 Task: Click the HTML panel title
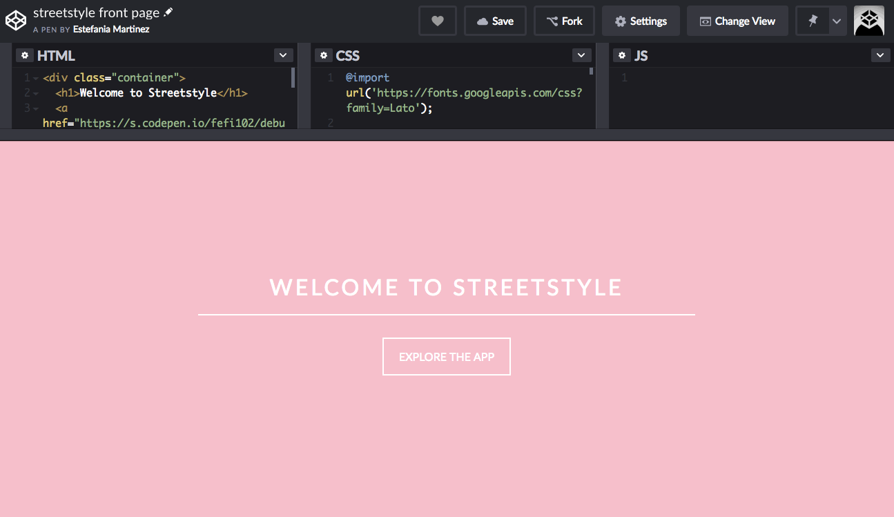click(x=56, y=55)
